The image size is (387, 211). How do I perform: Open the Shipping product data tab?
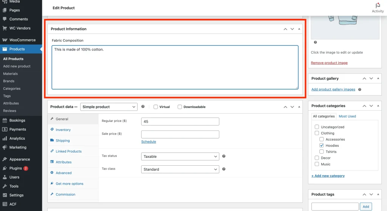[73, 140]
